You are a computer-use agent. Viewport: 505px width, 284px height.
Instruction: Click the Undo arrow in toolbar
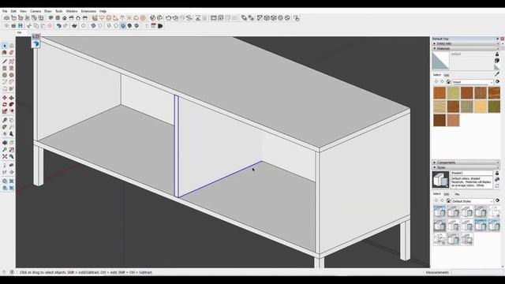click(x=58, y=26)
